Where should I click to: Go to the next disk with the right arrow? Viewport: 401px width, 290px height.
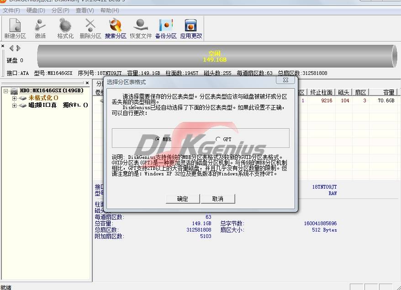pos(18,48)
